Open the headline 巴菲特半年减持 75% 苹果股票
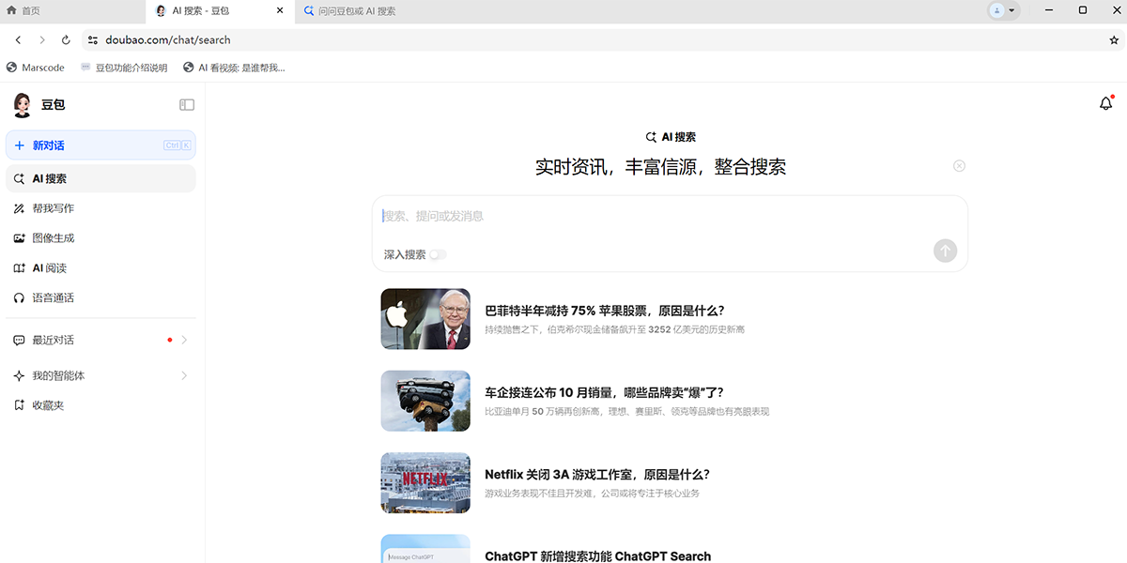 pos(604,311)
